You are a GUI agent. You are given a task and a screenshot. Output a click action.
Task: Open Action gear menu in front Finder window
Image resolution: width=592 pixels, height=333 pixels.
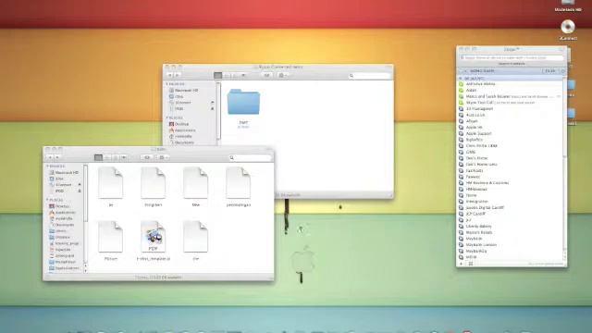coord(163,157)
